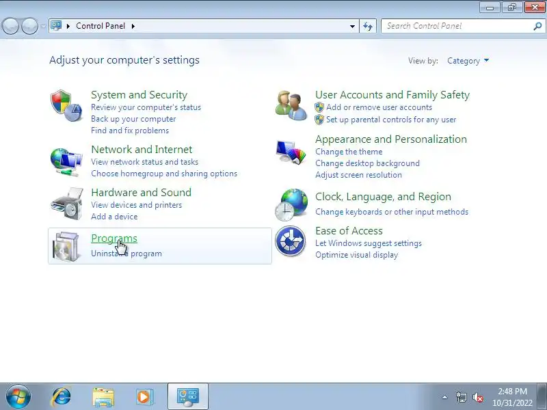547x410 pixels.
Task: Expand the arrow before Control Panel breadcrumb
Action: pos(68,26)
